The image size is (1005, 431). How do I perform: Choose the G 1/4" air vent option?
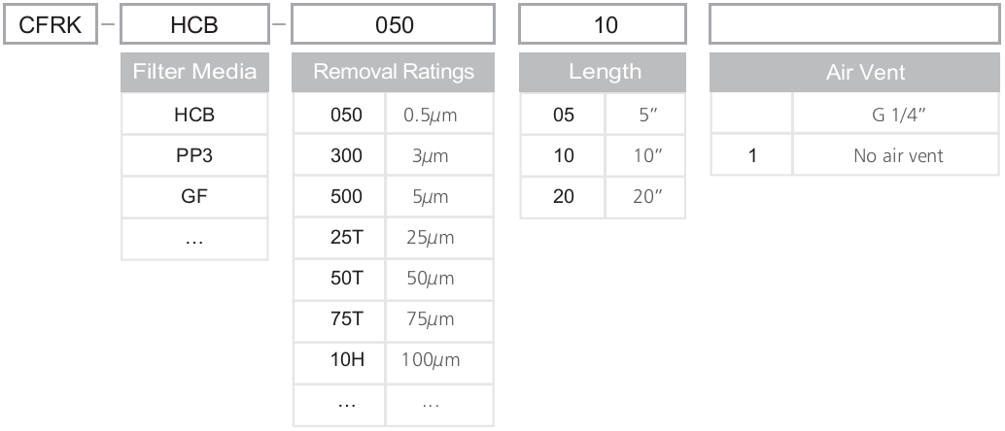(894, 116)
